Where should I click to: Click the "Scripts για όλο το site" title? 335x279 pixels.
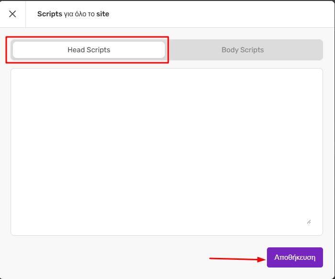(x=73, y=14)
